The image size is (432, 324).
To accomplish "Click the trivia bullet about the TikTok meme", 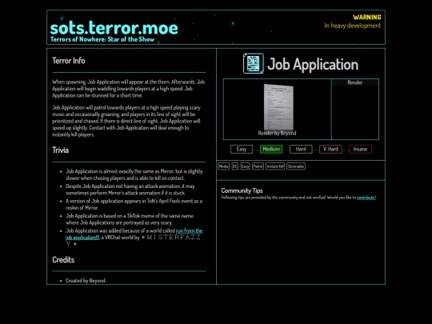I will tap(130, 219).
